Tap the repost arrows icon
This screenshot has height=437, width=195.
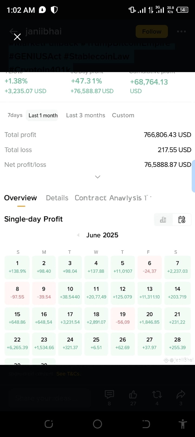pyautogui.click(x=157, y=394)
